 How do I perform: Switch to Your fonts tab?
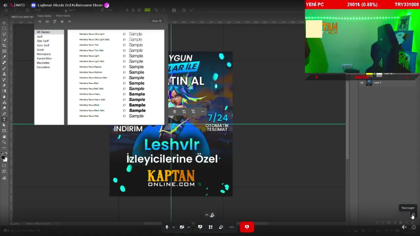(44, 15)
